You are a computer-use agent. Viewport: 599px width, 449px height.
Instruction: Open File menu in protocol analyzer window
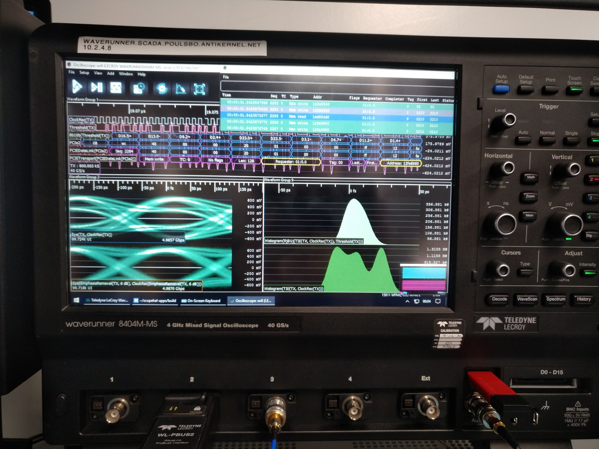click(226, 77)
